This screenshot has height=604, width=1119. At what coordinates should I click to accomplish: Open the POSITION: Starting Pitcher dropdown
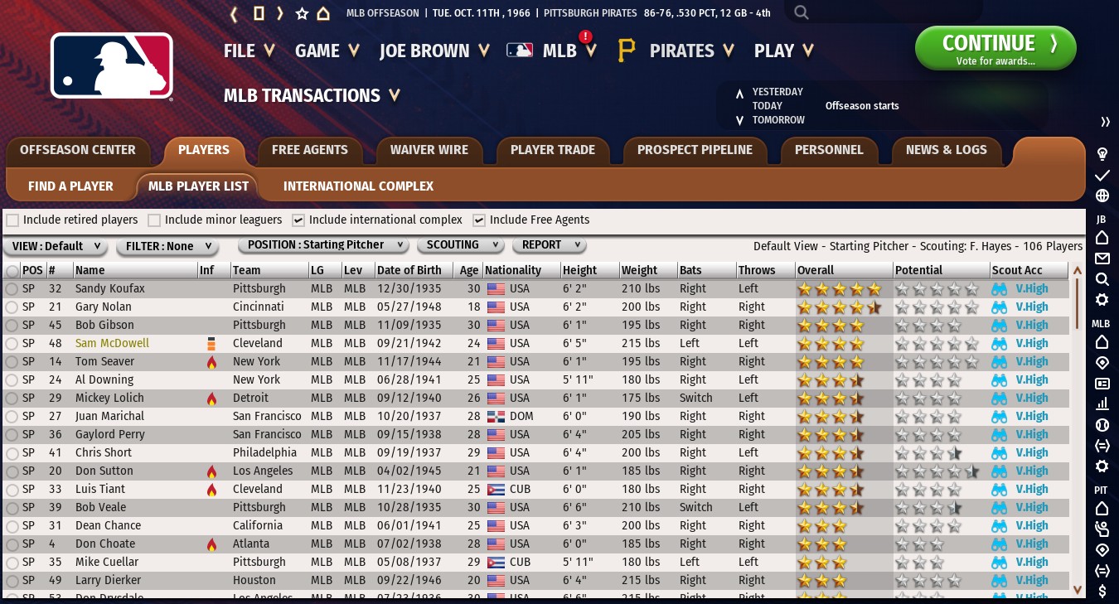[x=323, y=245]
